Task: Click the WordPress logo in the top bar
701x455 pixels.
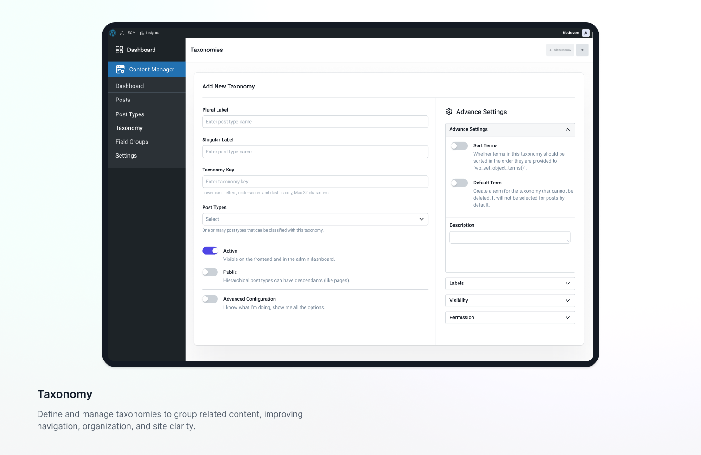Action: click(x=113, y=32)
